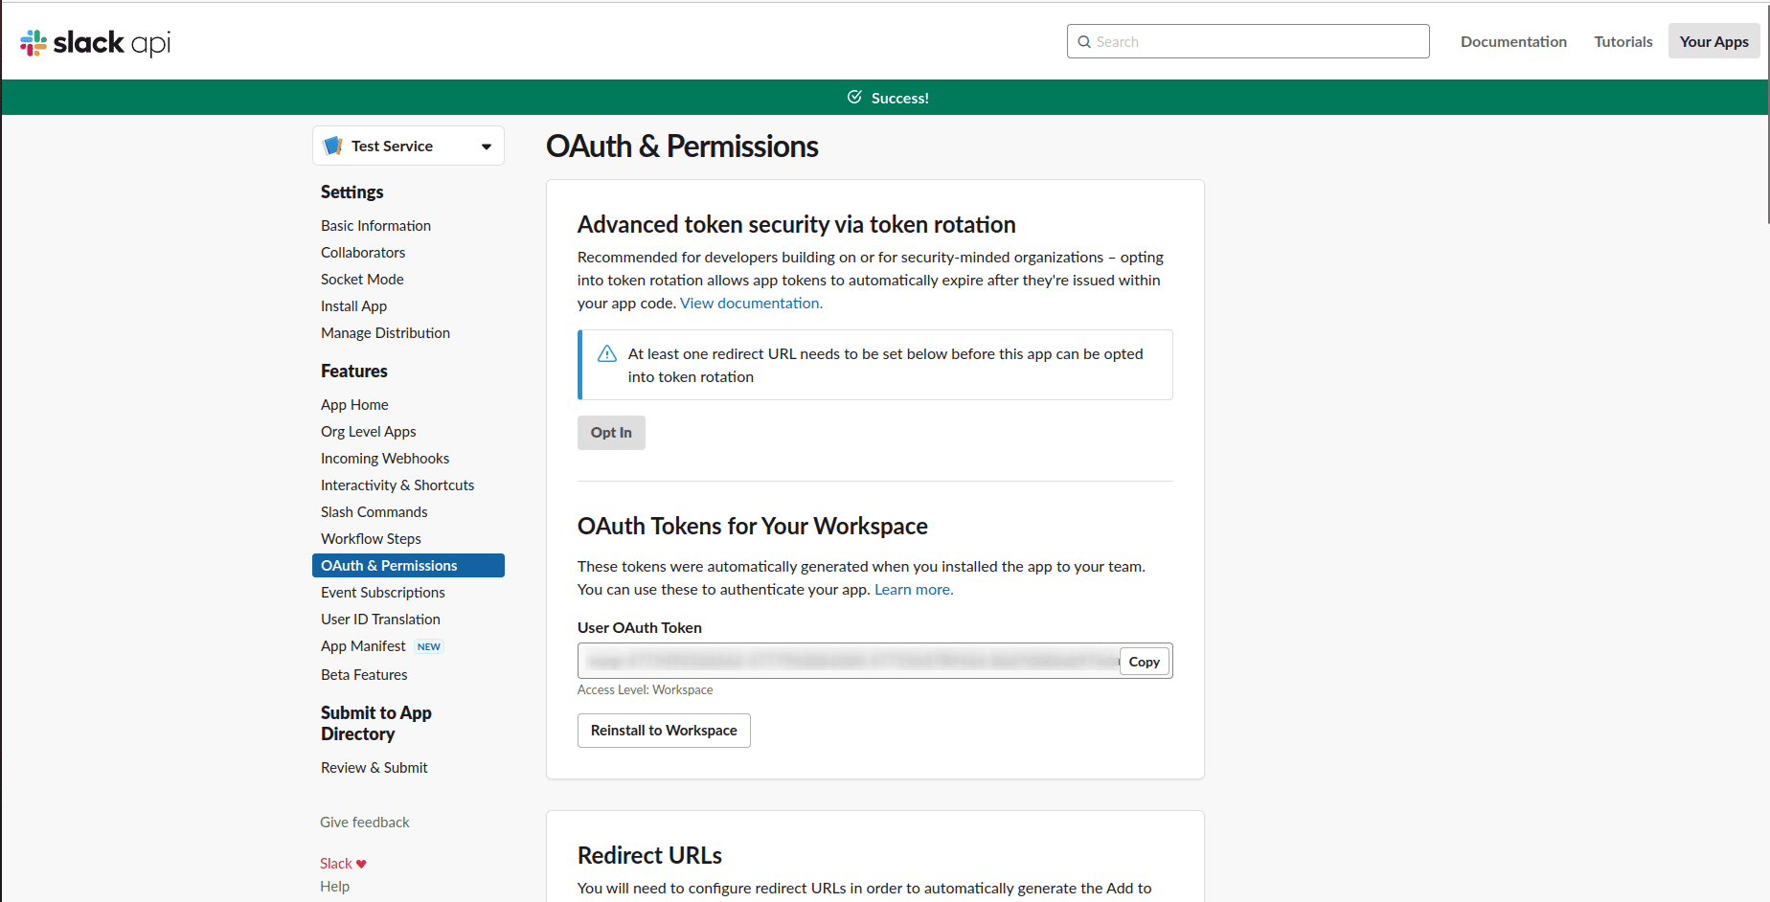
Task: Open Org Level Apps page
Action: [x=368, y=432]
